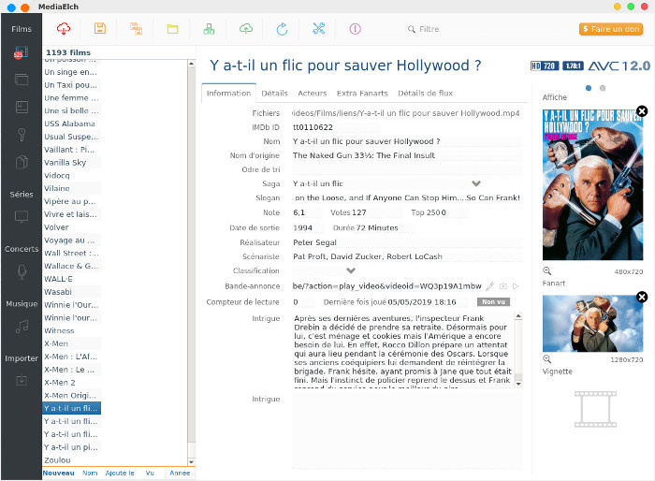Image resolution: width=655 pixels, height=481 pixels.
Task: Expand the Classification dropdown
Action: coord(351,270)
